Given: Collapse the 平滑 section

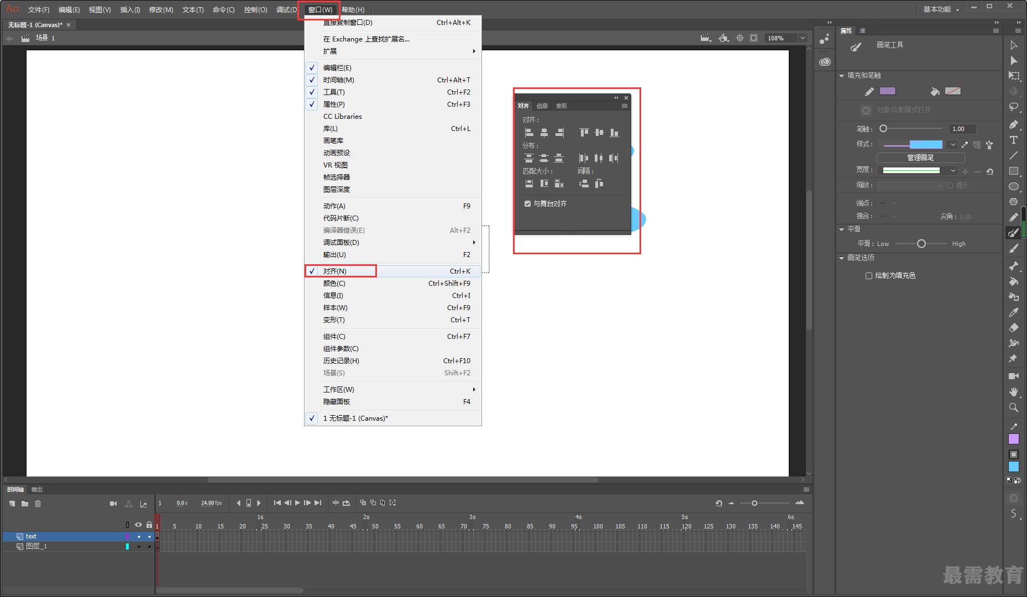Looking at the screenshot, I should (x=841, y=229).
